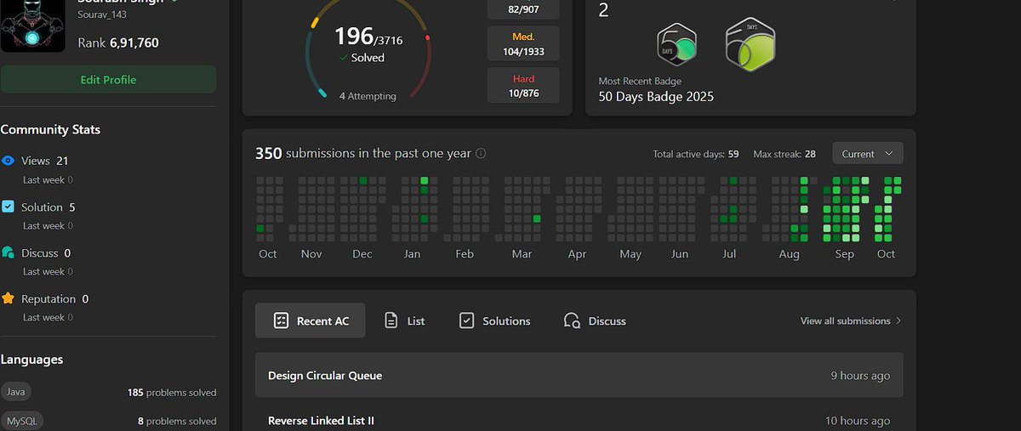This screenshot has height=431, width=1021.
Task: Click the Sourav_143 username
Action: click(101, 14)
